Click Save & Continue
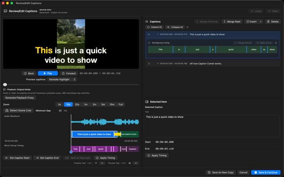 (266, 172)
